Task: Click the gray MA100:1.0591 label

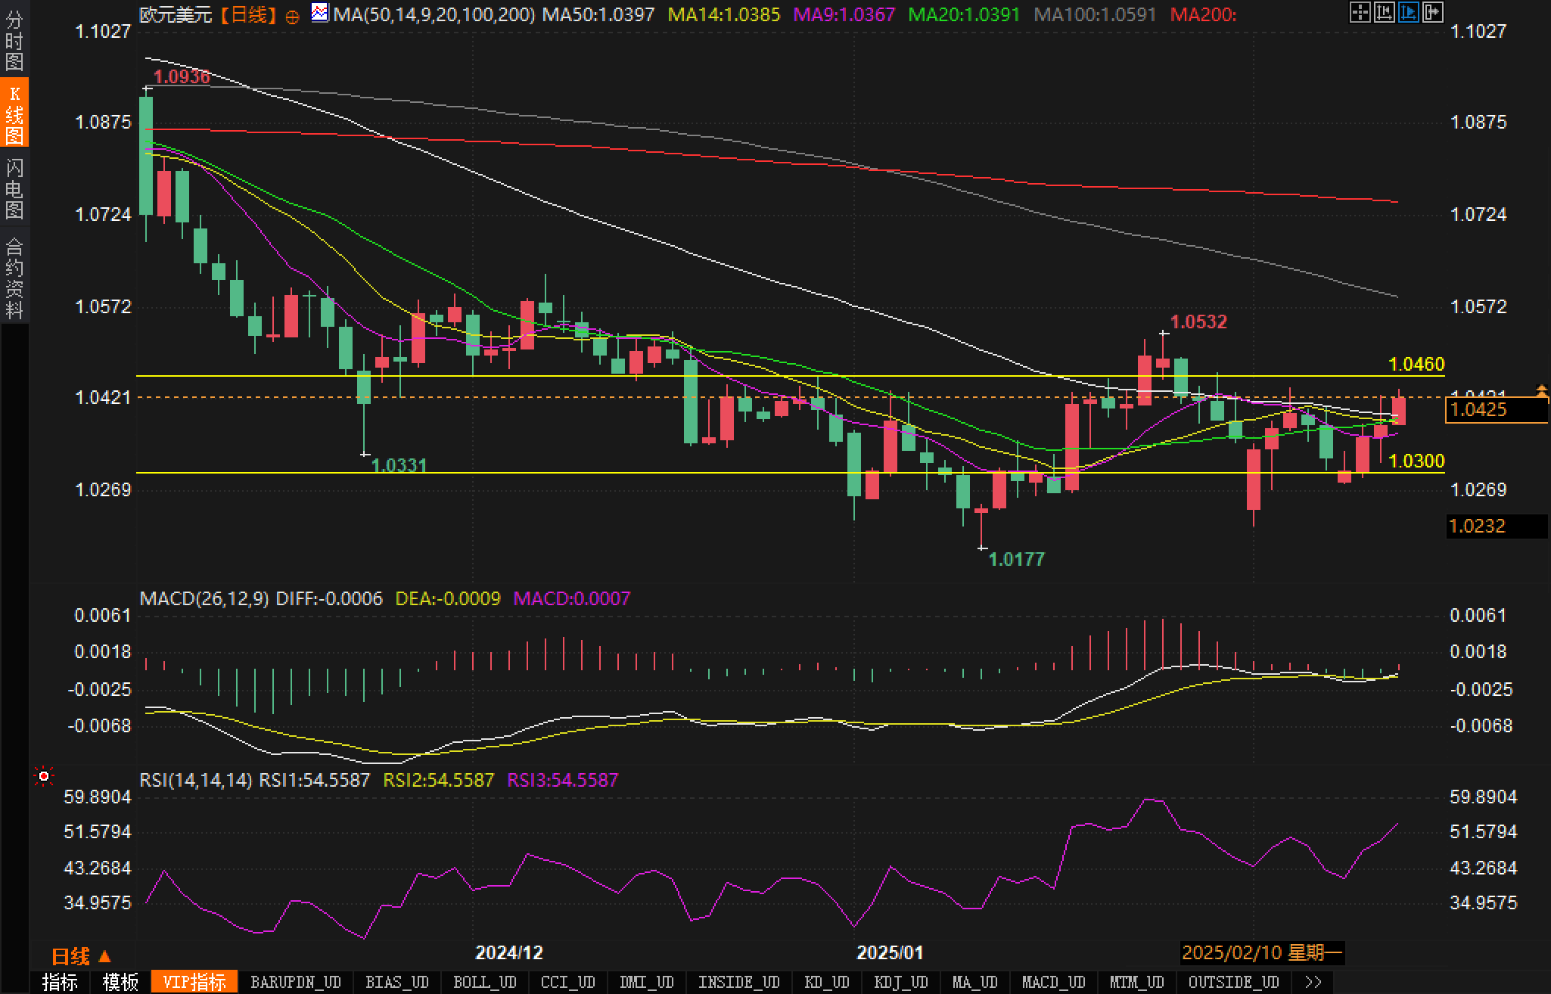Action: pyautogui.click(x=1095, y=14)
